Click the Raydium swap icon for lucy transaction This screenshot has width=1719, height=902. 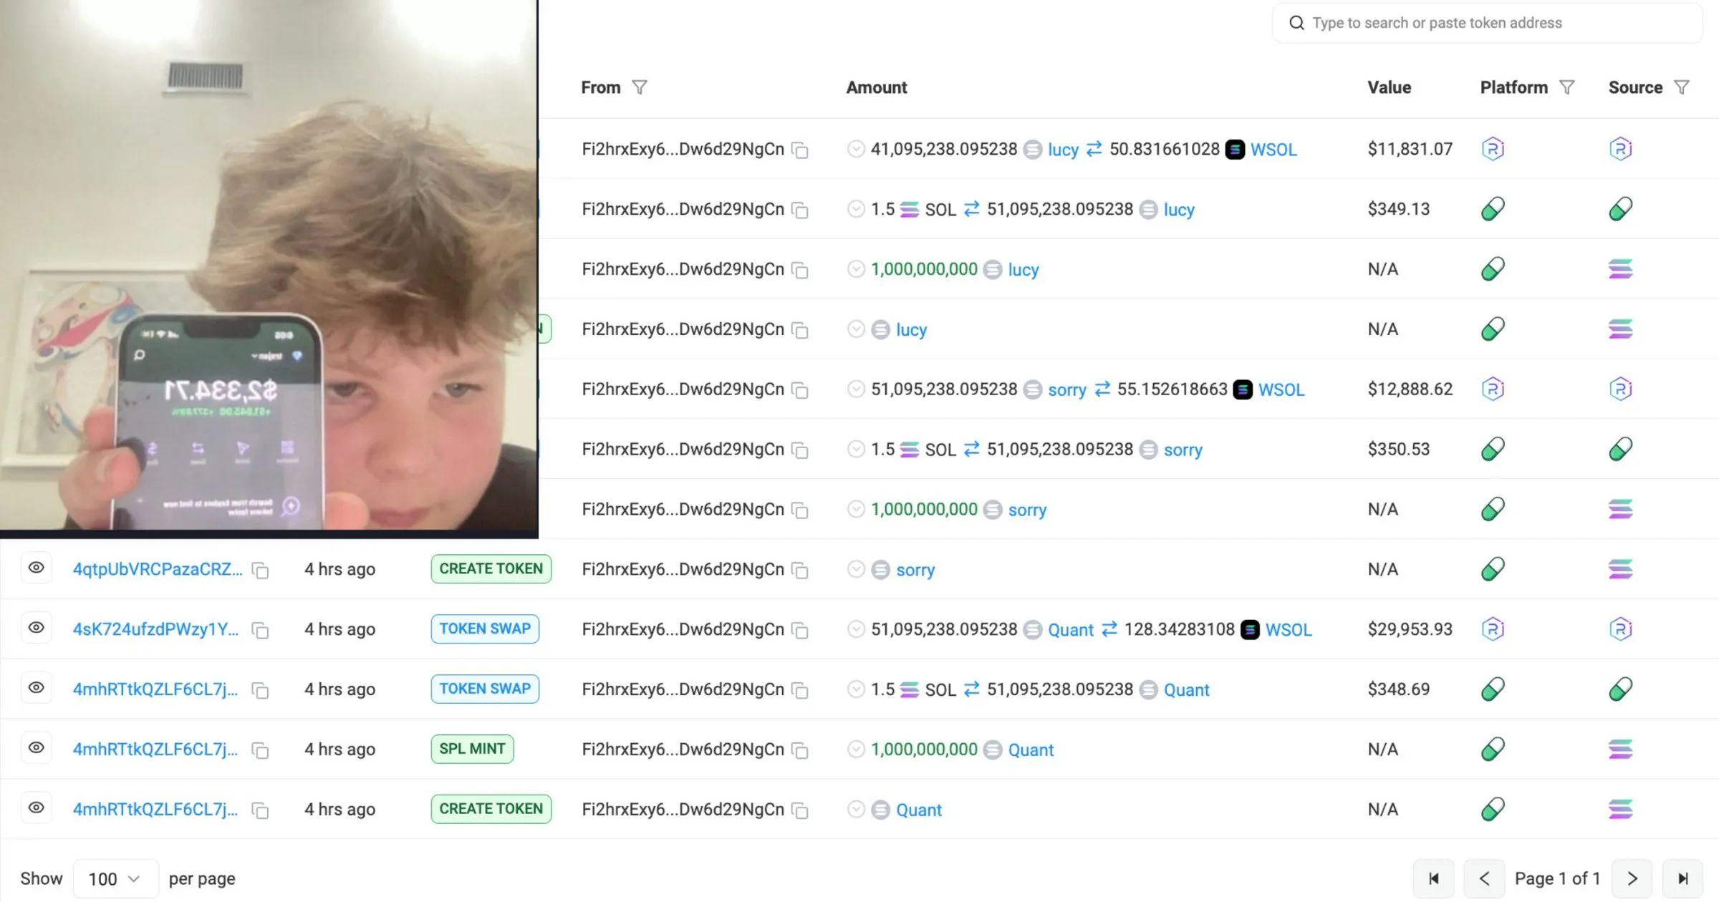click(1493, 149)
